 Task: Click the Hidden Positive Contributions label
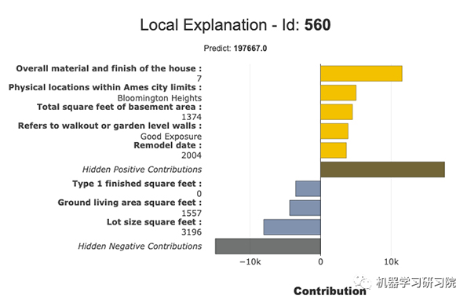pyautogui.click(x=142, y=170)
